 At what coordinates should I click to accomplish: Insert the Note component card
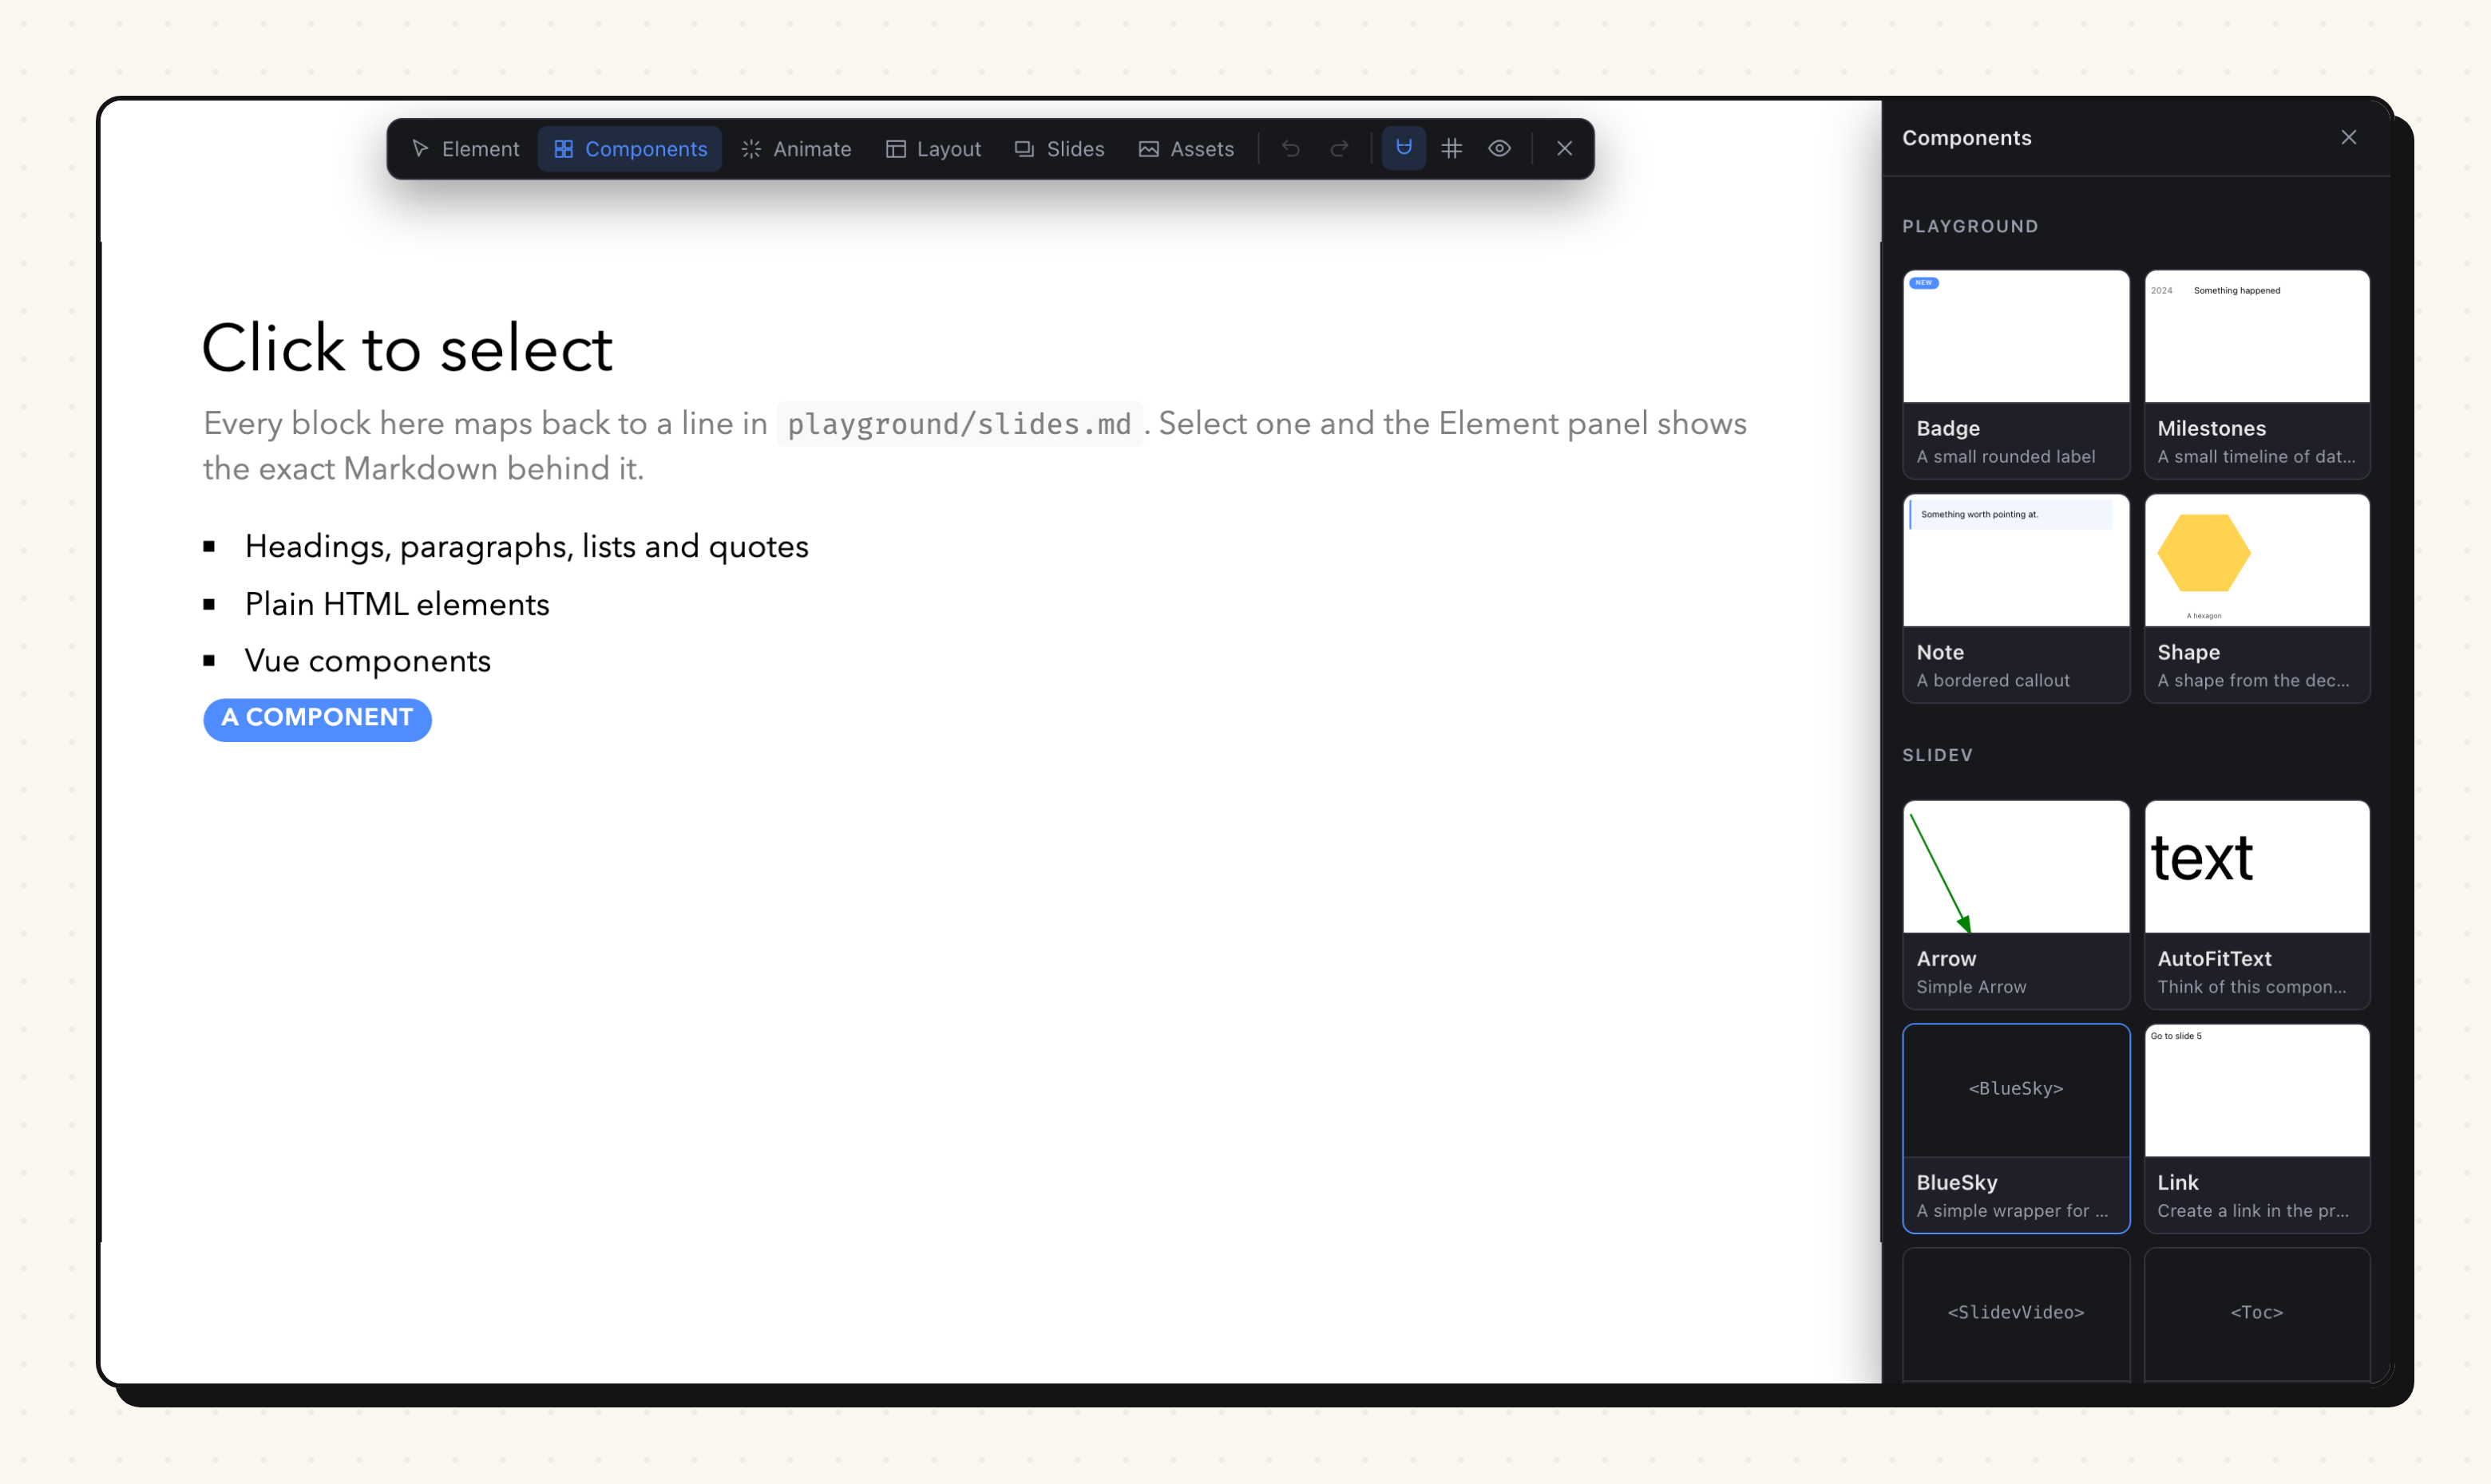pyautogui.click(x=2016, y=598)
